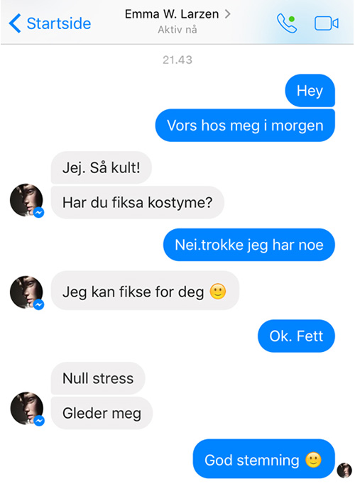Tap the 'Jej. Så kult!' message

(101, 167)
